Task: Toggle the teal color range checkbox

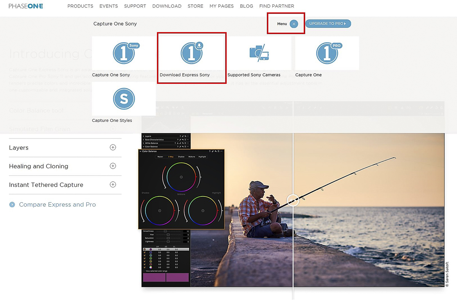Action: [144, 256]
